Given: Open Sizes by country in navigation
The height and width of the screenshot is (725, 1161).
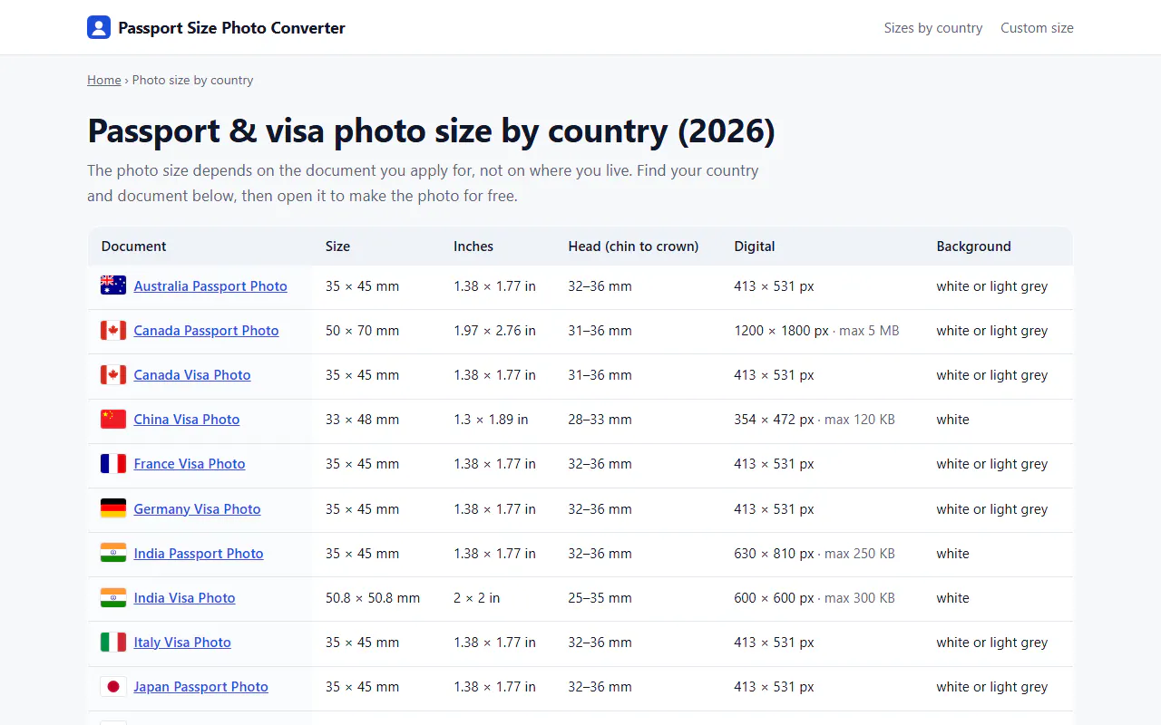Looking at the screenshot, I should [933, 28].
